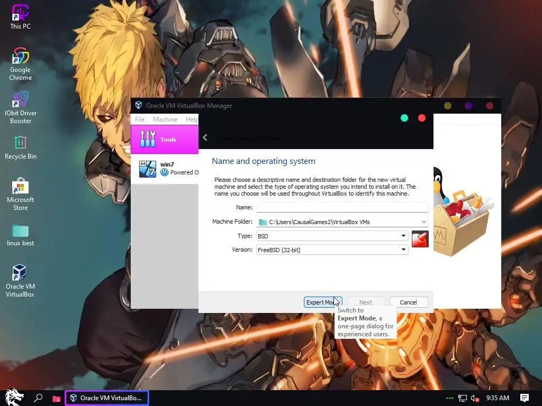Open the red folder taskbar icon
Viewport: 542px width, 406px height.
coord(56,399)
